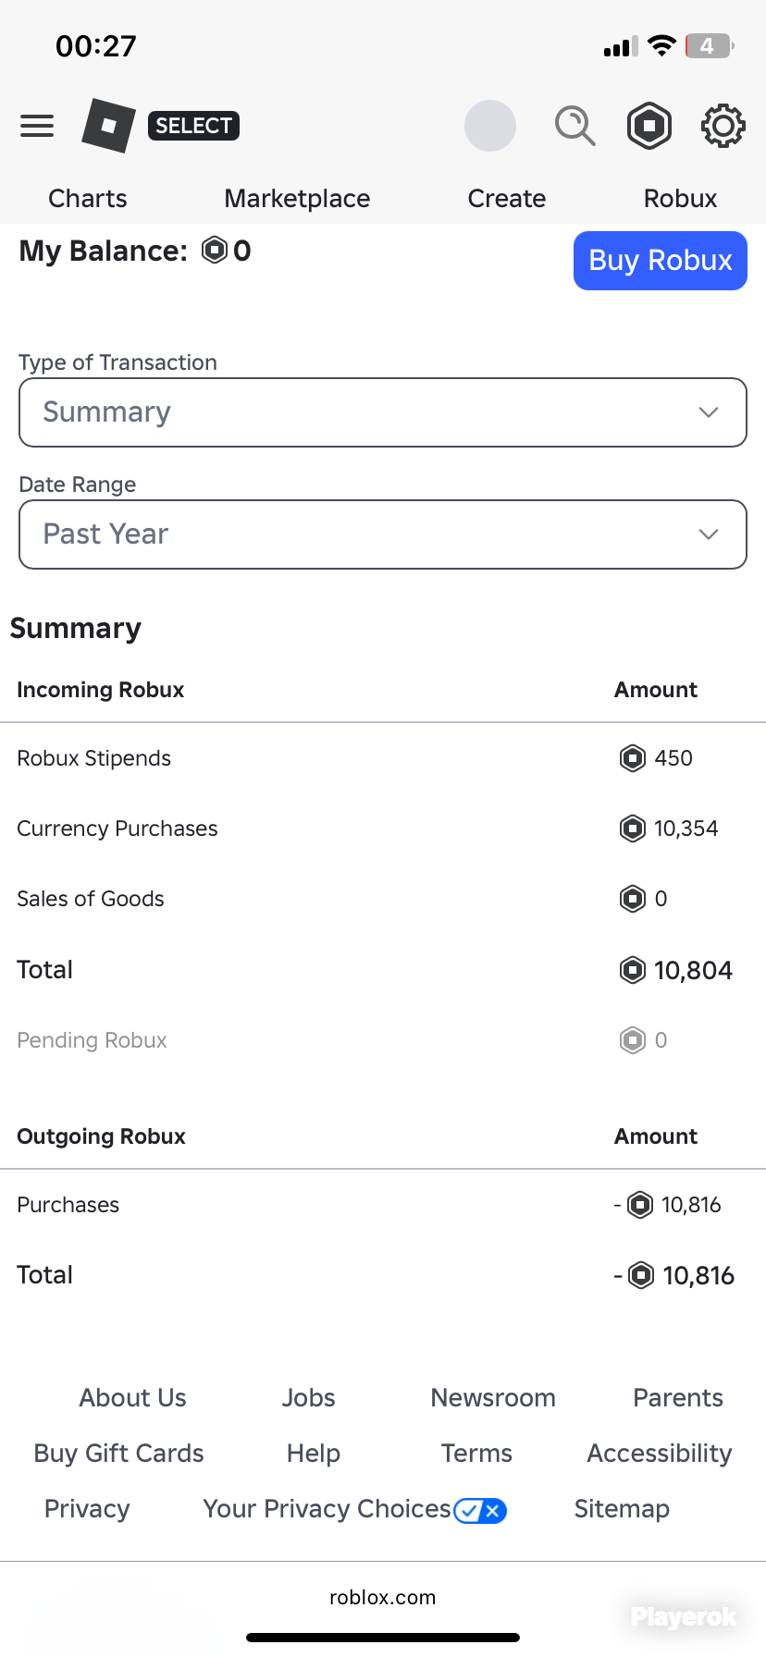Open the Date Range Past Year dropdown
This screenshot has height=1657, width=766.
coord(383,534)
